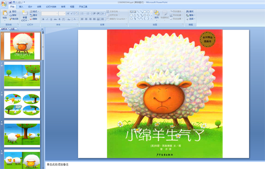Open the font name combo box

pyautogui.click(x=50, y=14)
